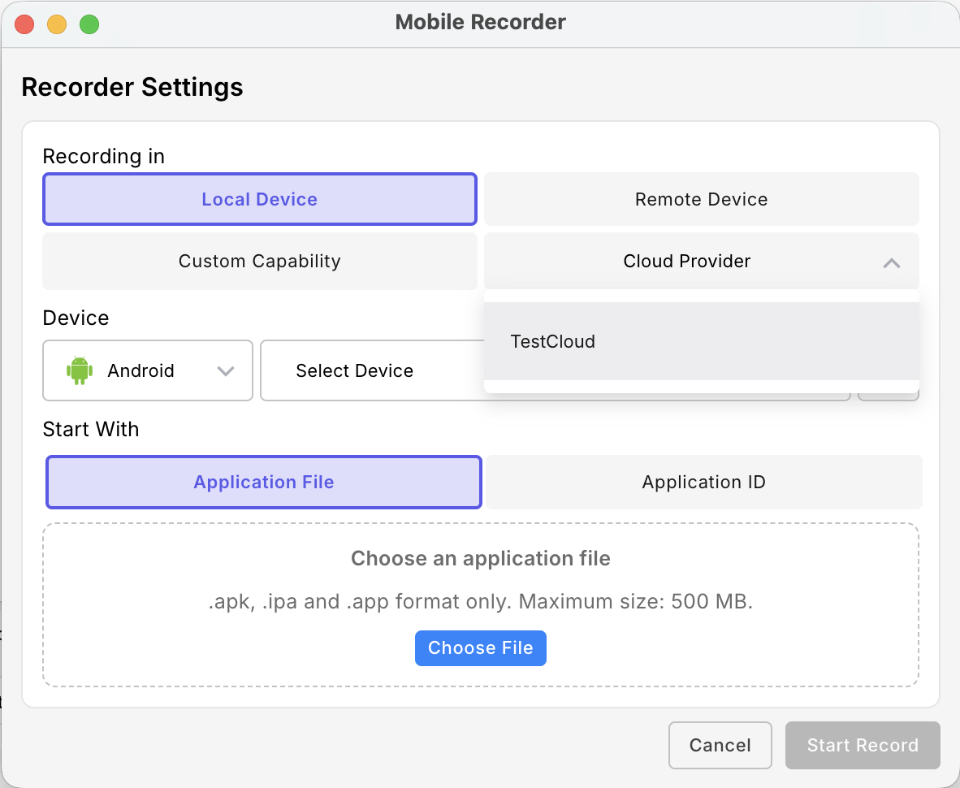
Task: Click the dropdown arrow beside Android
Action: [226, 370]
